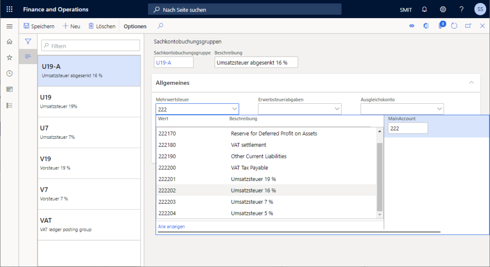
Task: Click the Finance and Operations title
Action: tap(56, 10)
